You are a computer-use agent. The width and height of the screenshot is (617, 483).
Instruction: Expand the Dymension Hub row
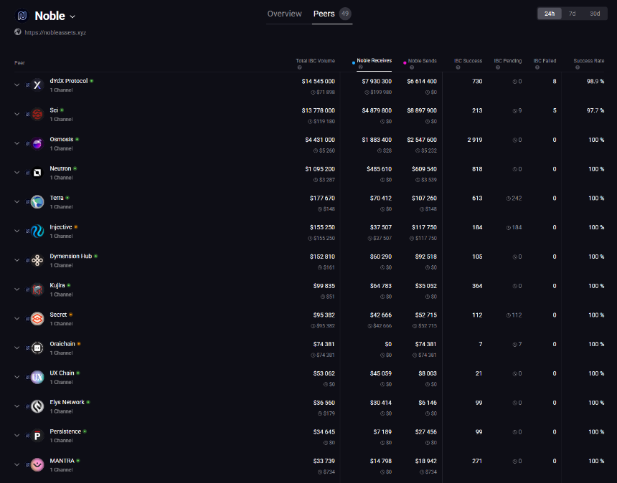click(17, 260)
